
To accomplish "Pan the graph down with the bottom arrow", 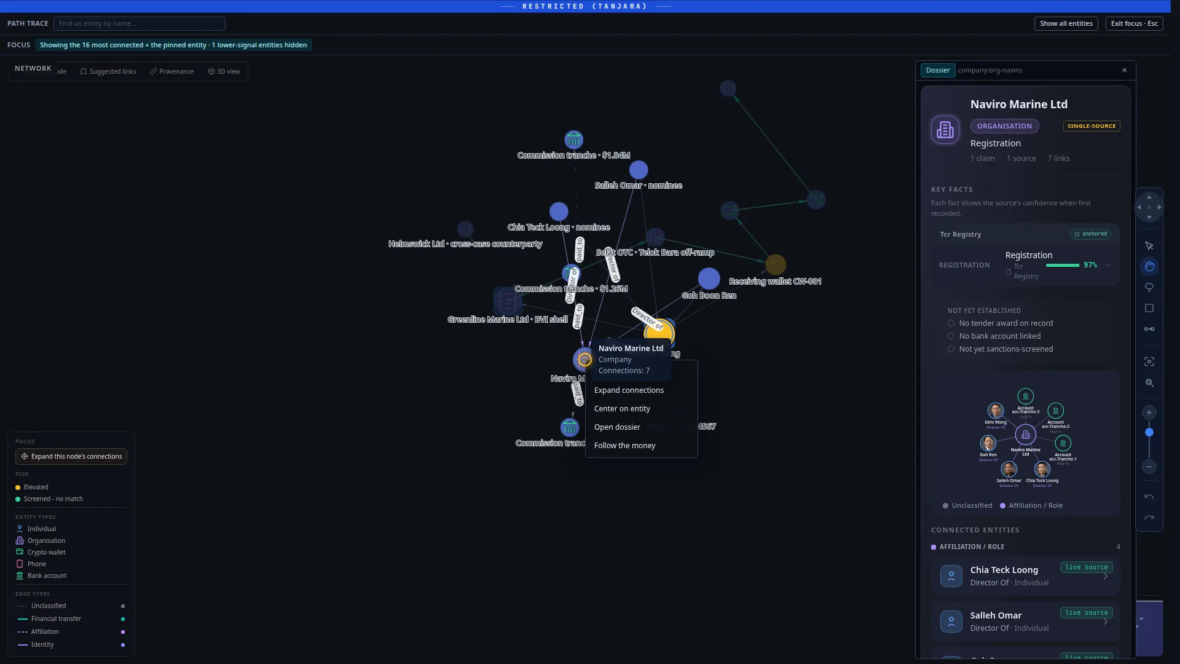I will 1149,218.
